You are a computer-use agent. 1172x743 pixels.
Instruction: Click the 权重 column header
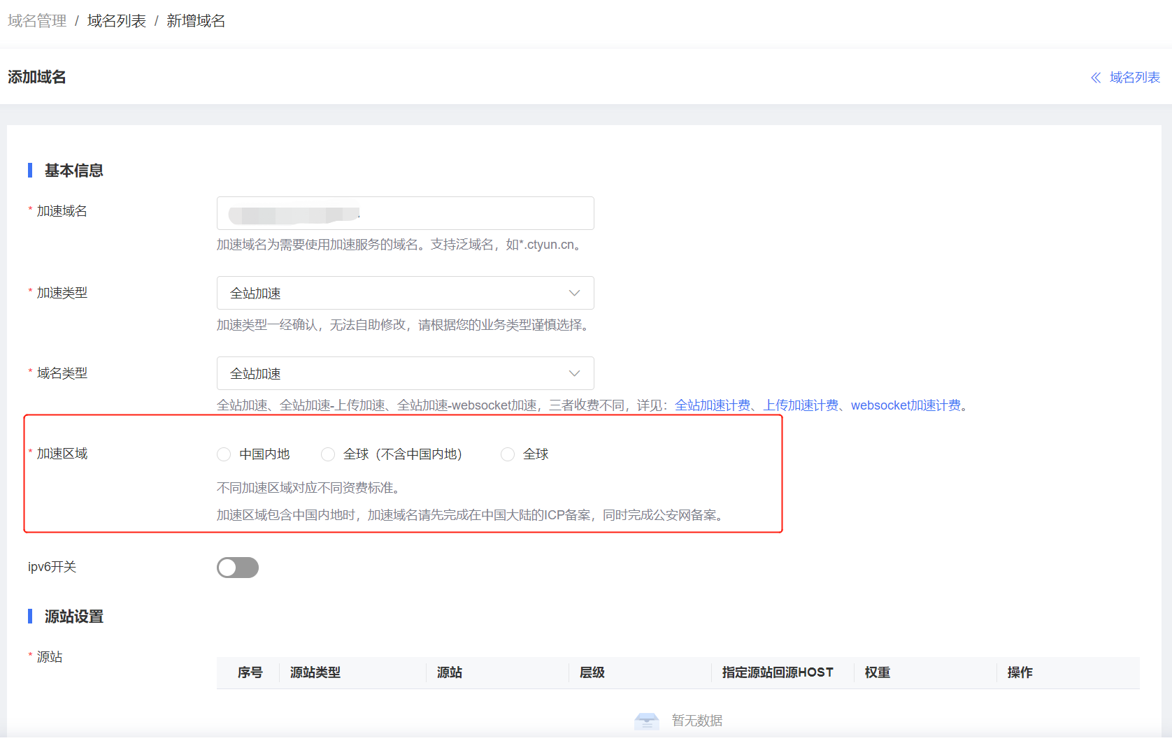[x=878, y=672]
